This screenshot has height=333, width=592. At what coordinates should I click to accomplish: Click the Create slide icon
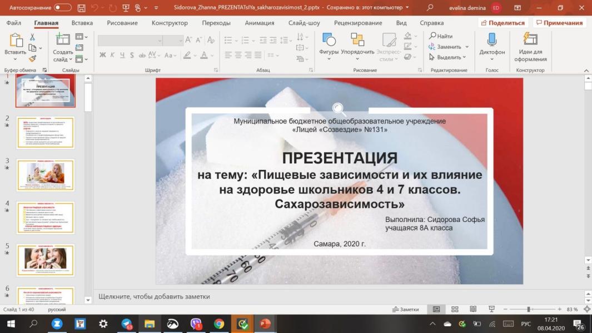[63, 39]
